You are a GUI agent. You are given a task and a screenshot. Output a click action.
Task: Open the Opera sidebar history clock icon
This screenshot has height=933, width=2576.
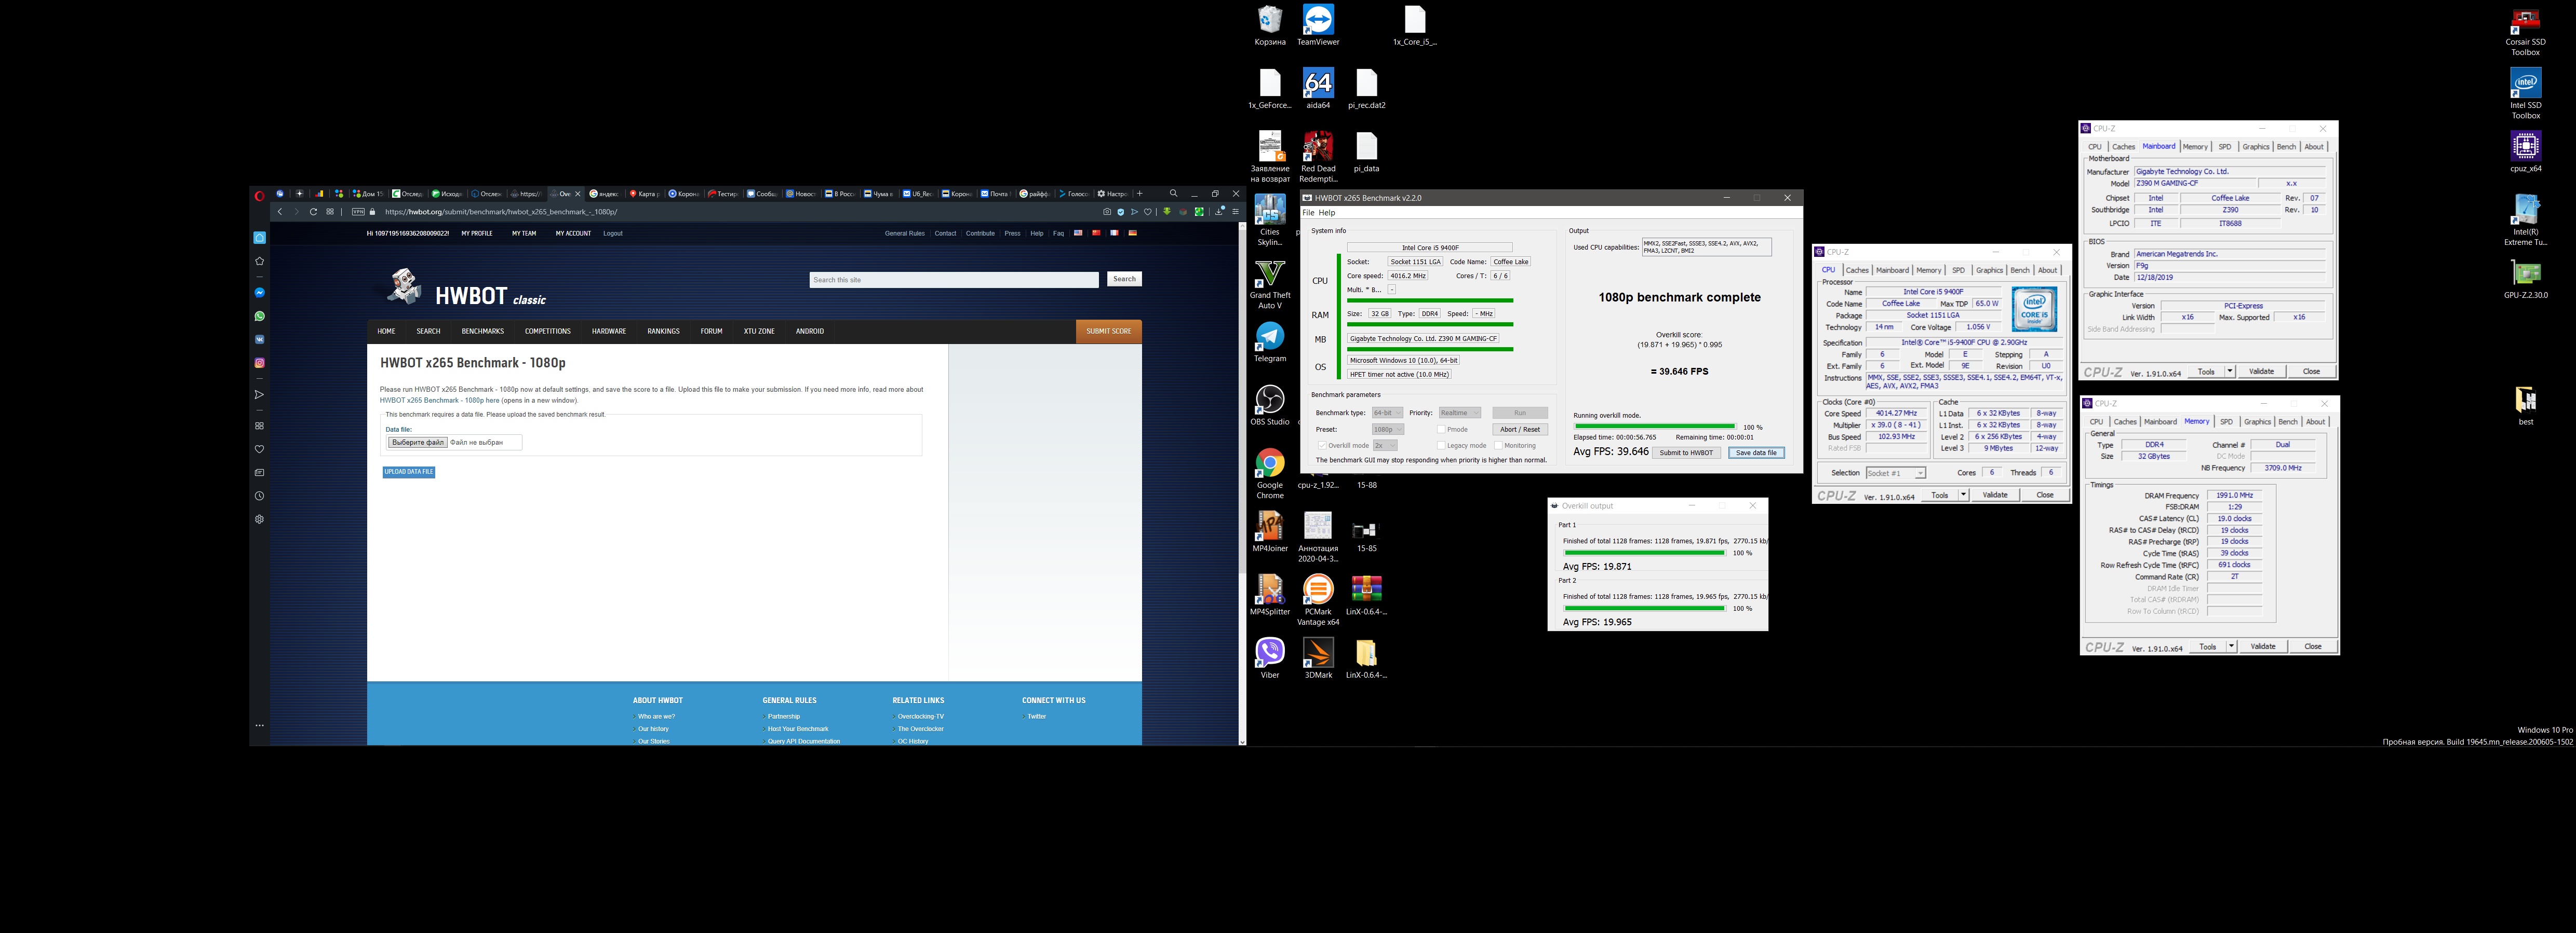coord(259,497)
